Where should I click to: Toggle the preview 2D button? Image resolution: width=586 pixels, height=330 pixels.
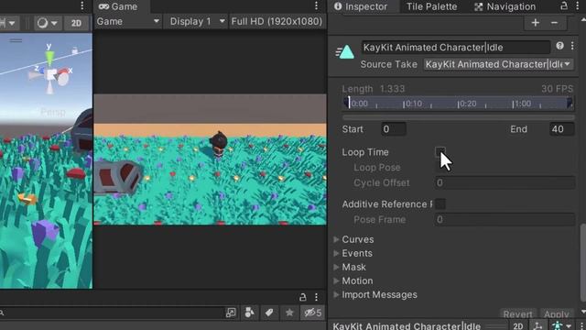[x=518, y=326]
